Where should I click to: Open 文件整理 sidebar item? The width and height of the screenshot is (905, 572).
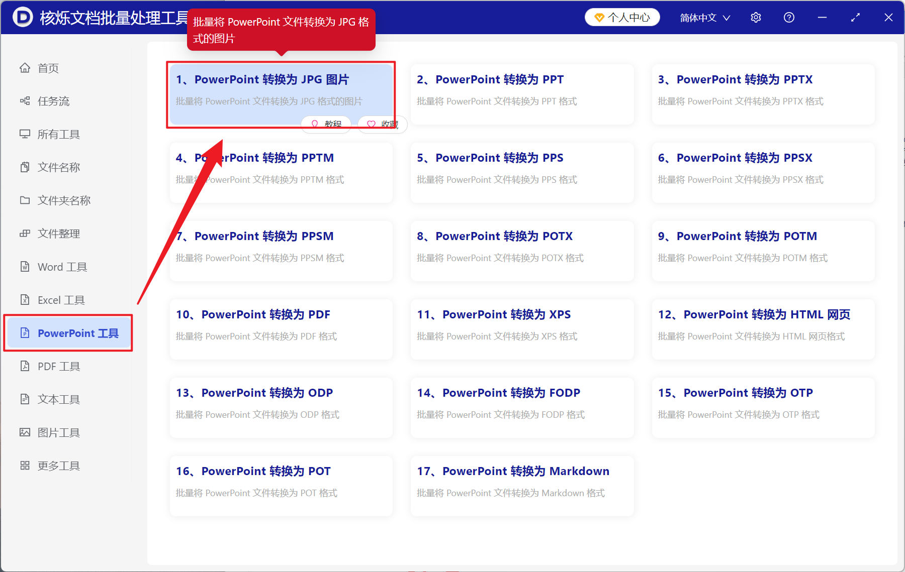click(68, 234)
